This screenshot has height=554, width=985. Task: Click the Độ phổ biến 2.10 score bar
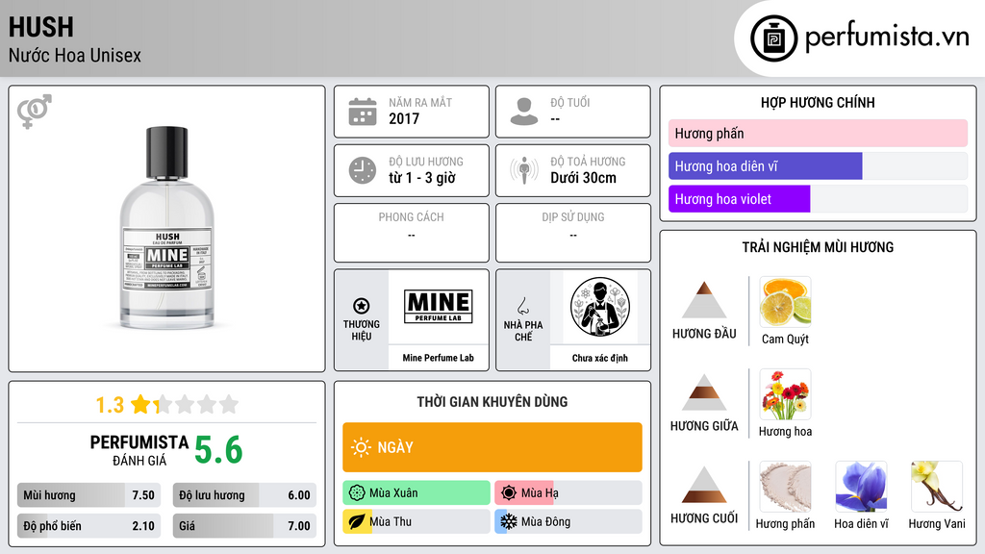tap(89, 526)
